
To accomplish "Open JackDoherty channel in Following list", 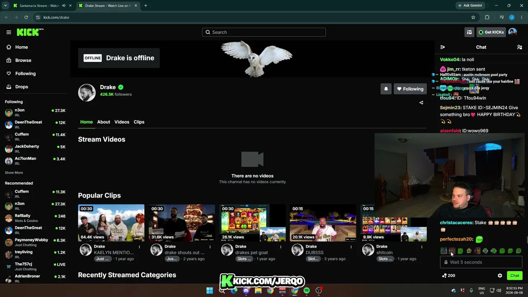I will [x=35, y=148].
